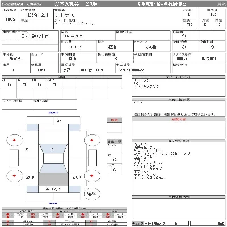227x227 pixels.
Task: Click the Condition Check header title
Action: coord(22,4)
